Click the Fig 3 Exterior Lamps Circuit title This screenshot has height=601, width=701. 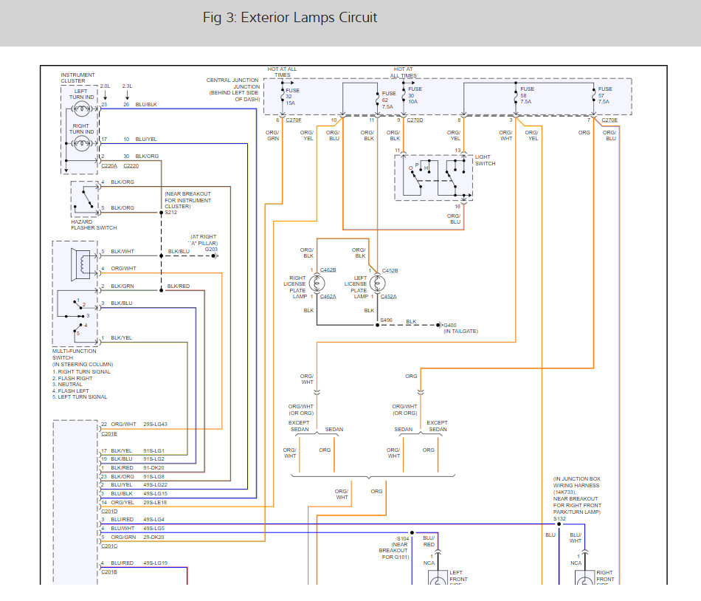[x=290, y=18]
